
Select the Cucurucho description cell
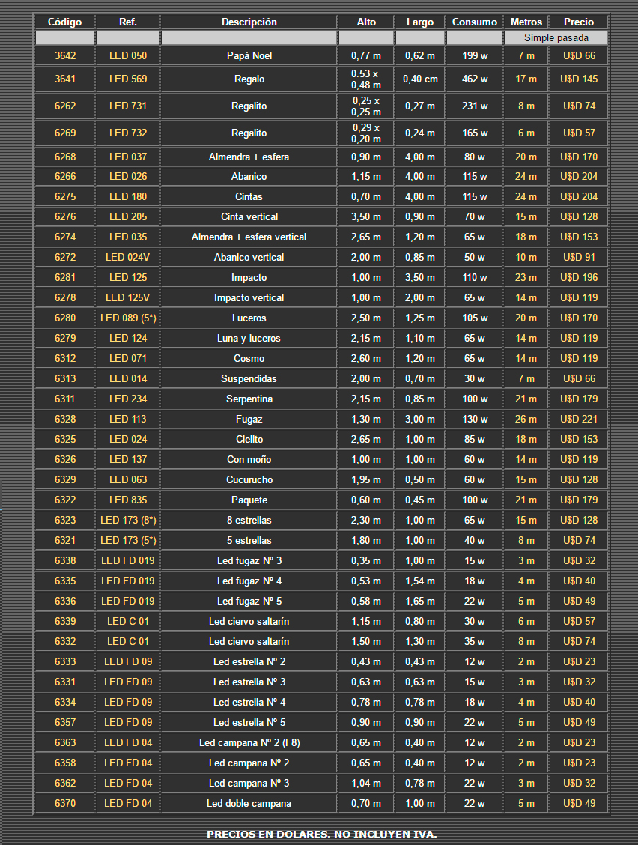(x=249, y=479)
